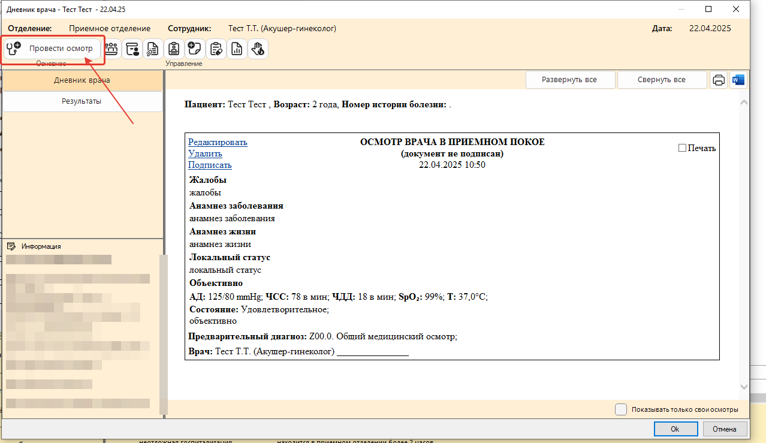Click the Жалобы section heading
Image resolution: width=766 pixels, height=443 pixels.
coord(208,180)
